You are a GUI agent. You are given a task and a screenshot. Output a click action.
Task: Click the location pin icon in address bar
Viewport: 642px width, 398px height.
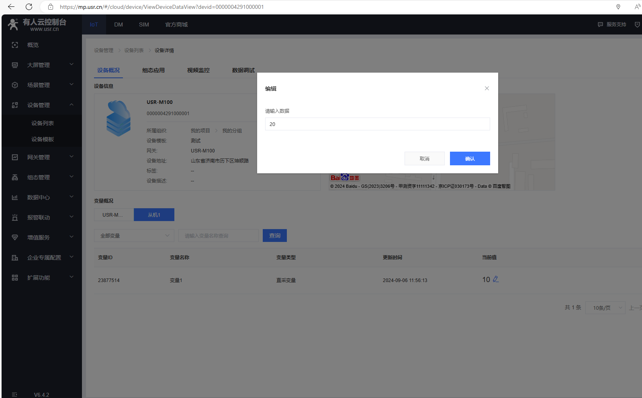(618, 7)
